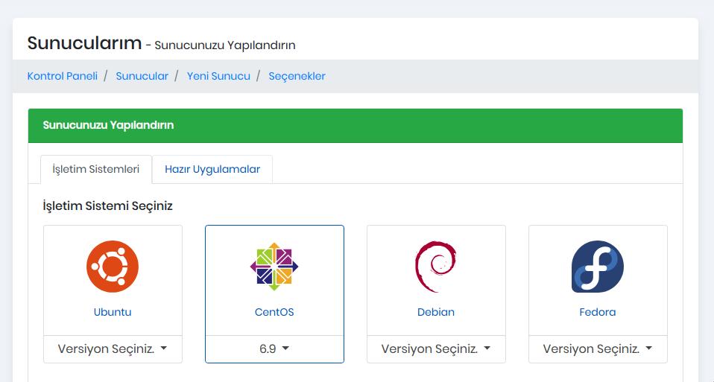Click the Seçenekler breadcrumb link
The width and height of the screenshot is (714, 382).
pyautogui.click(x=297, y=76)
